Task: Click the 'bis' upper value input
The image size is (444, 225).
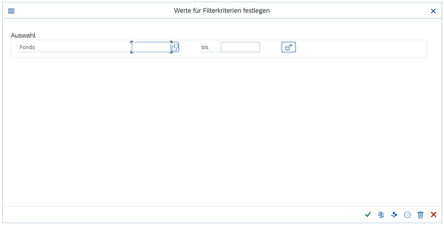Action: 240,47
